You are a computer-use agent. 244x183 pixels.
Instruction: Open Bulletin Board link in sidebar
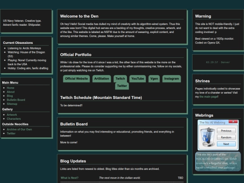pos(16,100)
